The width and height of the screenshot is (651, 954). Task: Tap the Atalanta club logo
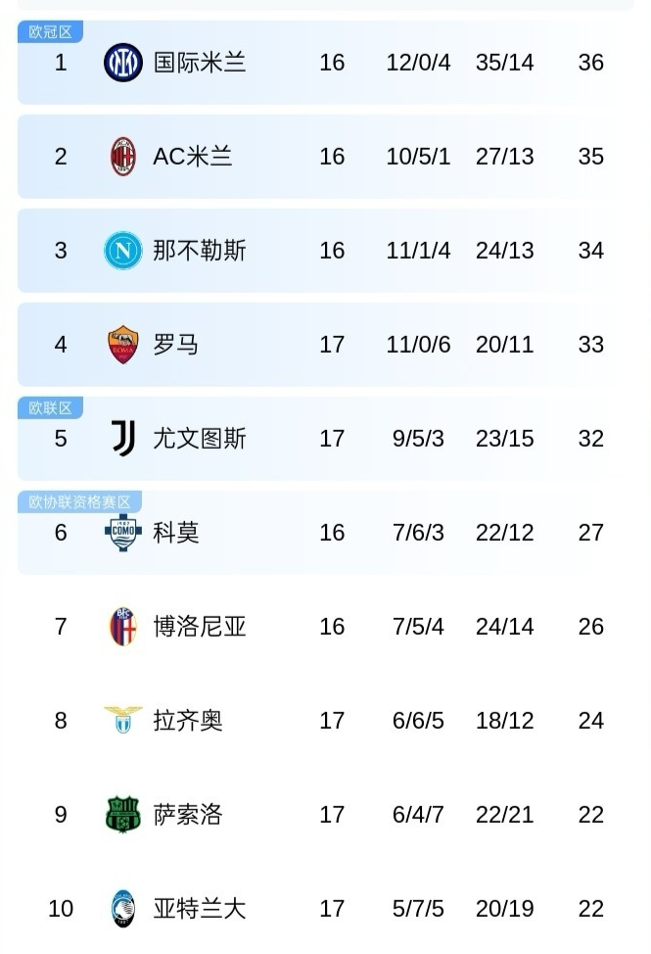[x=123, y=909]
